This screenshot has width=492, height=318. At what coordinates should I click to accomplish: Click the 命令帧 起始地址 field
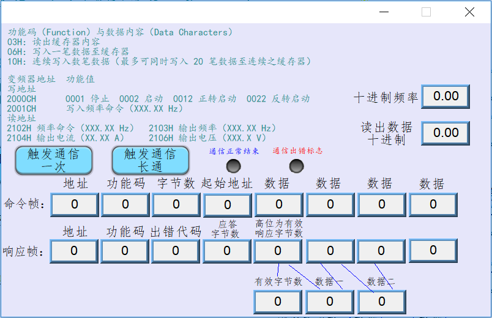(227, 205)
